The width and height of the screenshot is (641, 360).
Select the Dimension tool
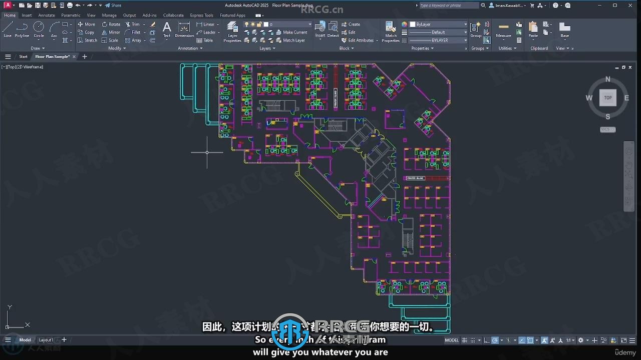click(x=184, y=29)
